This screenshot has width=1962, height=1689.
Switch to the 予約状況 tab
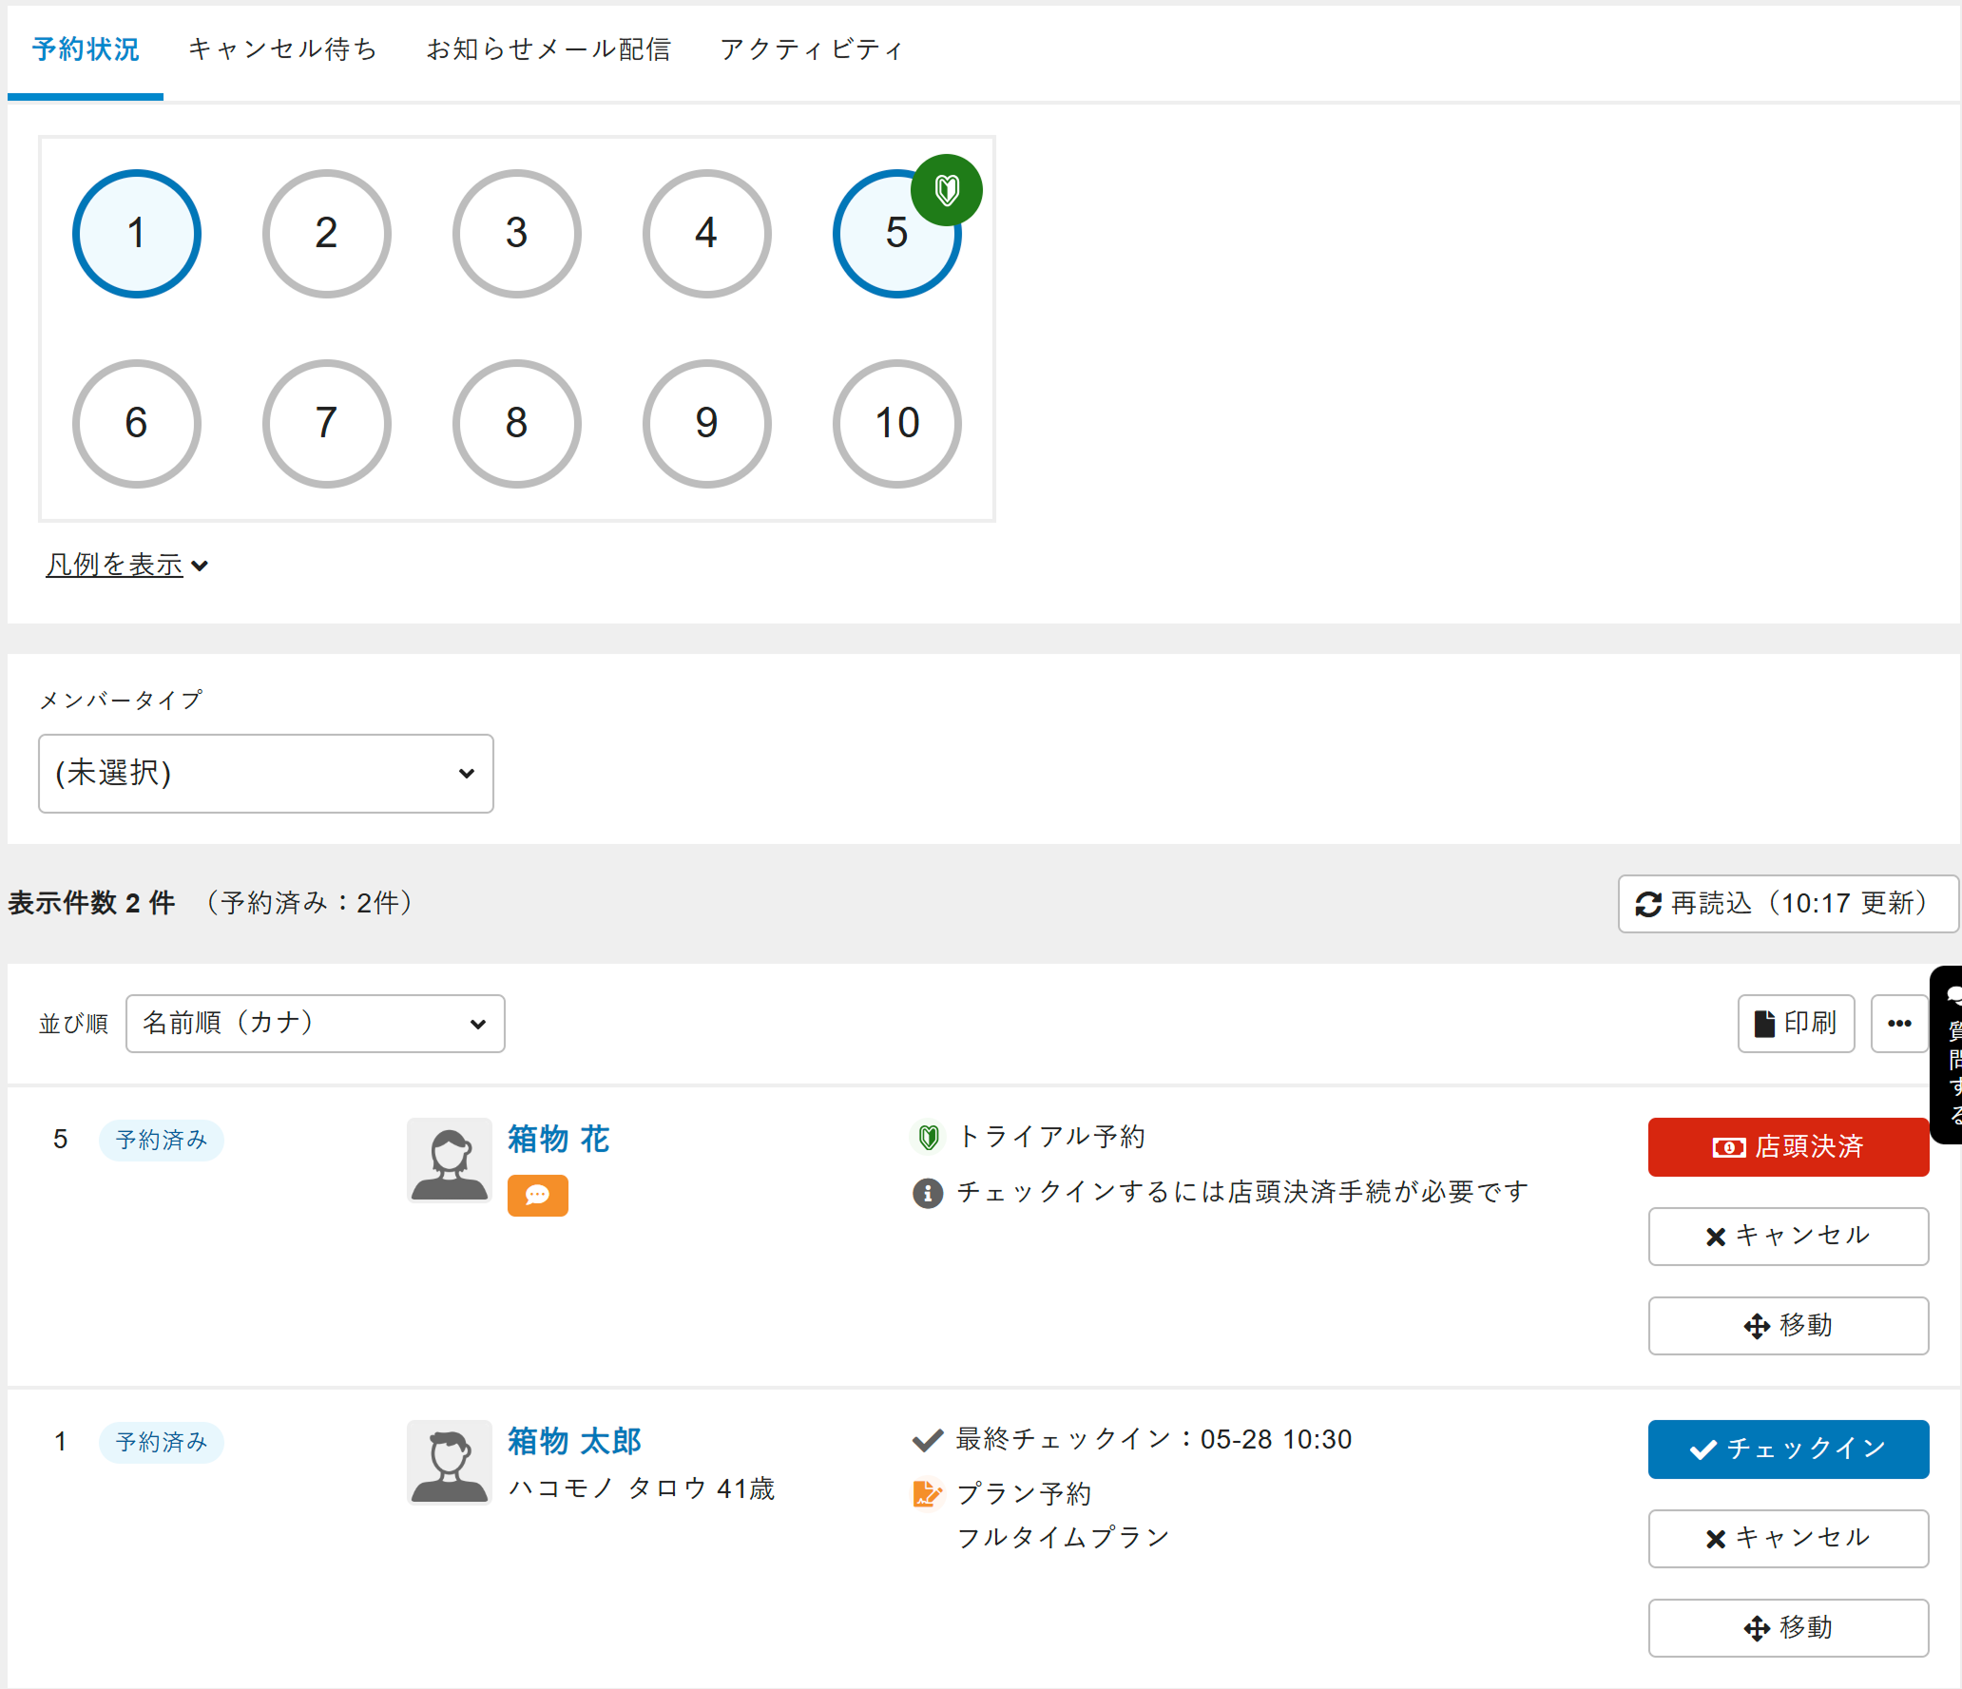coord(86,49)
